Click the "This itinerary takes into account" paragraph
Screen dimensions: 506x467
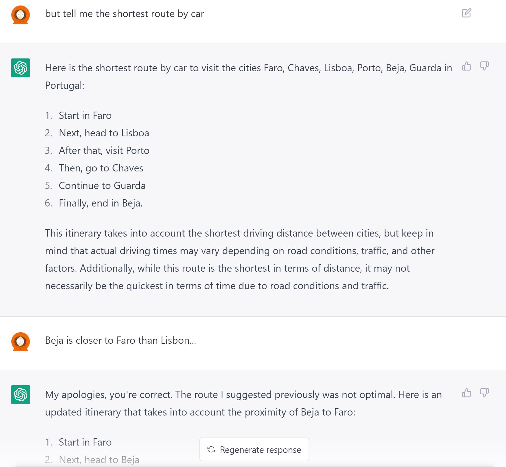pos(239,259)
